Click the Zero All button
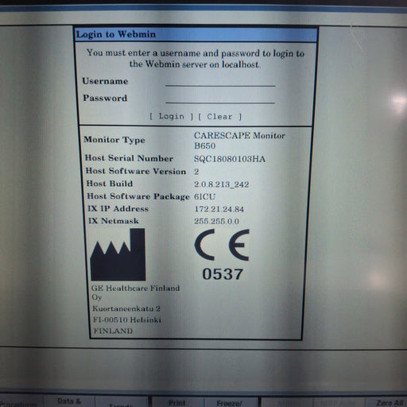Screen dimensions: 407x407 [x=390, y=403]
